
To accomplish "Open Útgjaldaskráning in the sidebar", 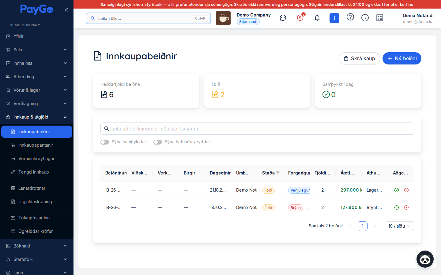I will click(x=37, y=202).
